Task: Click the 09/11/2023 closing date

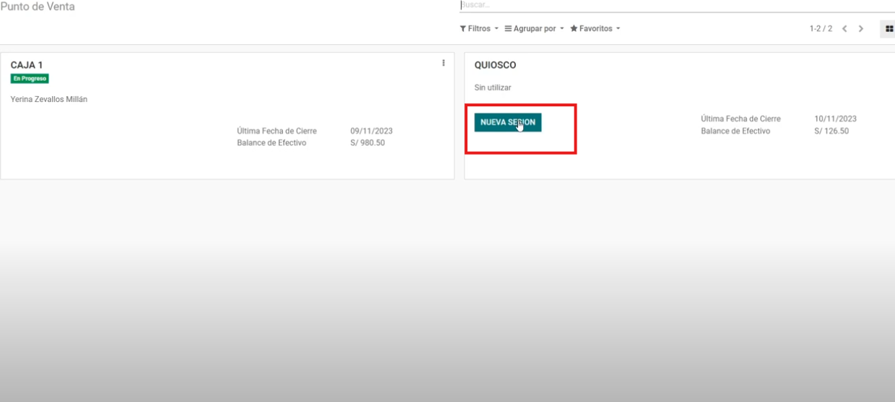Action: point(371,131)
